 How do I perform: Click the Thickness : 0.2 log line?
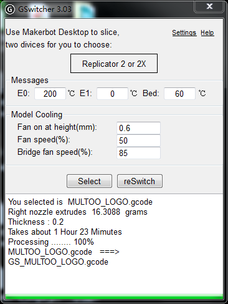tap(36, 222)
